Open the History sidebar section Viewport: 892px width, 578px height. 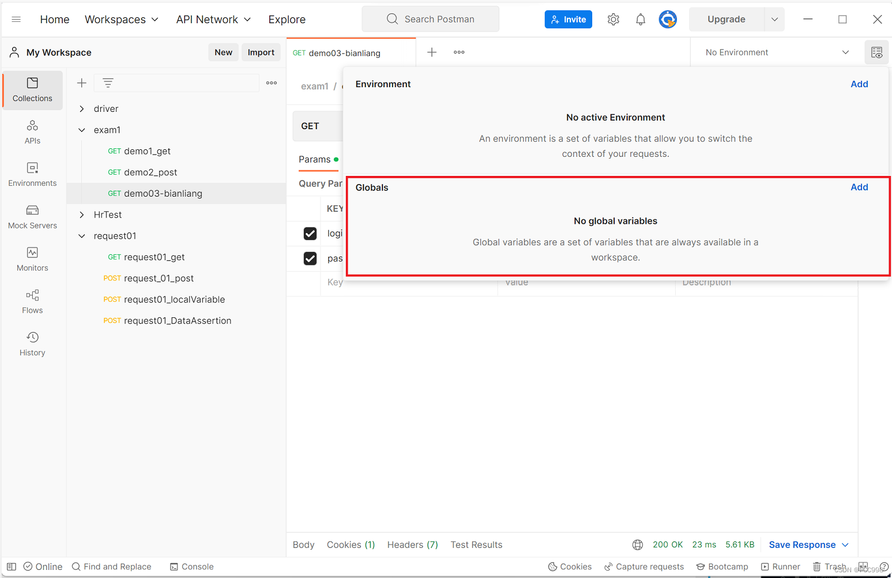click(x=32, y=344)
